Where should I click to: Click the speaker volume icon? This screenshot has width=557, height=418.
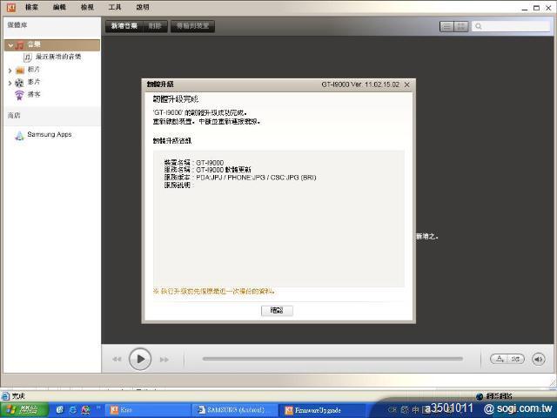tap(538, 359)
